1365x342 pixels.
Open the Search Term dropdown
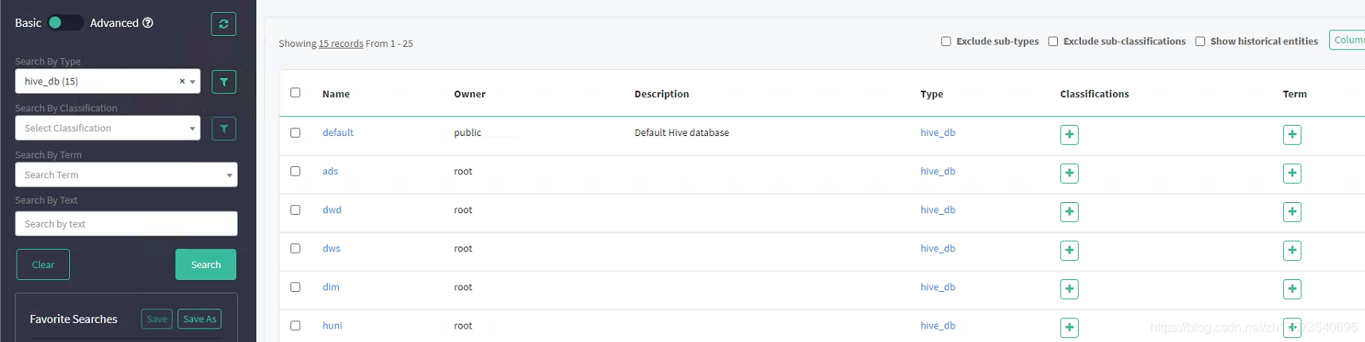click(x=126, y=175)
